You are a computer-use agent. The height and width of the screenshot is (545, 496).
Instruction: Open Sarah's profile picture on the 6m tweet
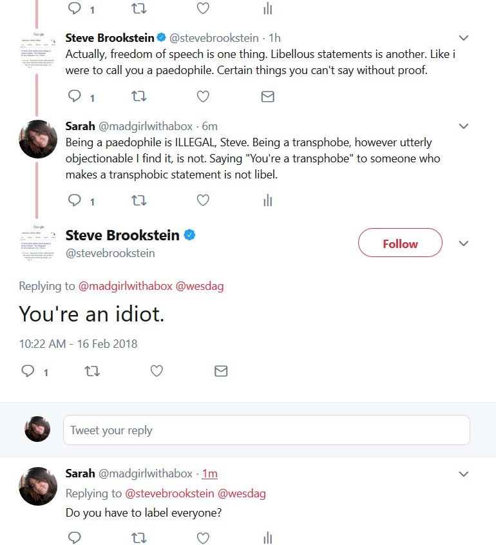pyautogui.click(x=39, y=139)
